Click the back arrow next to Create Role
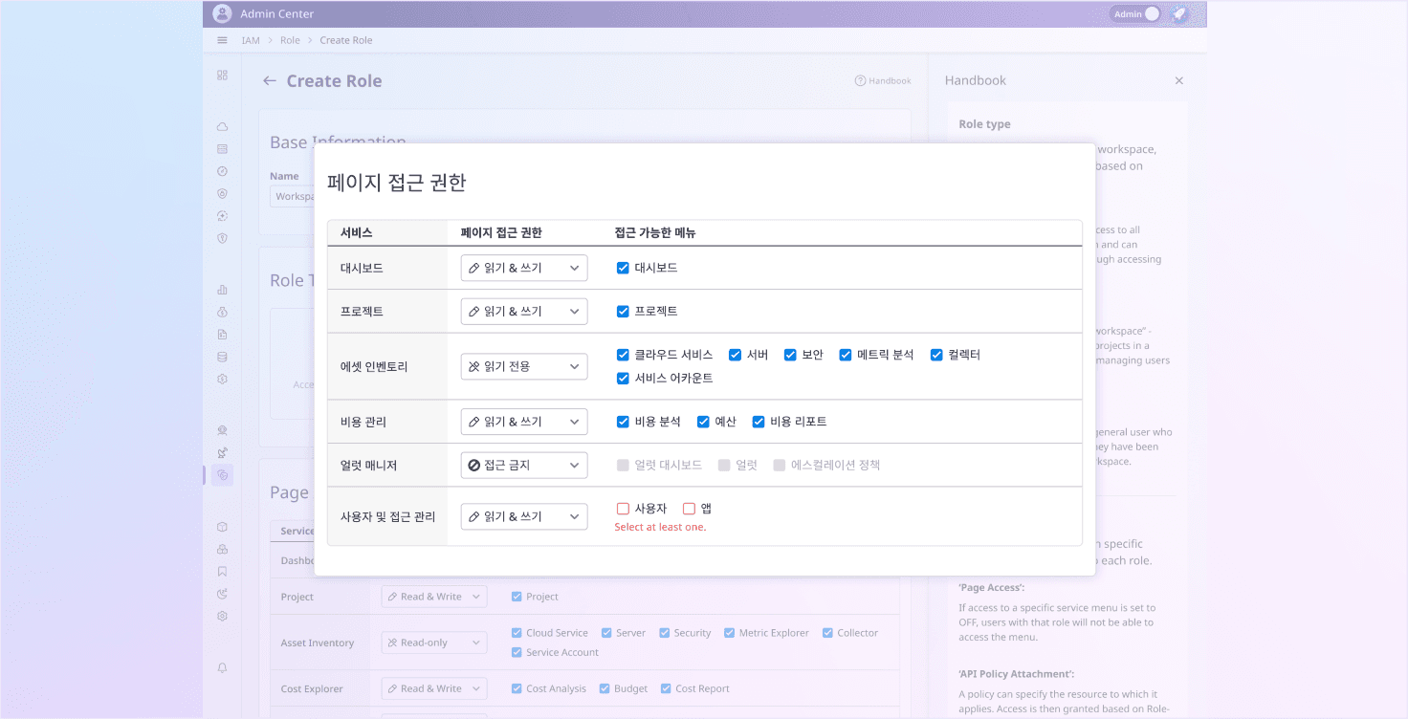 (x=270, y=81)
